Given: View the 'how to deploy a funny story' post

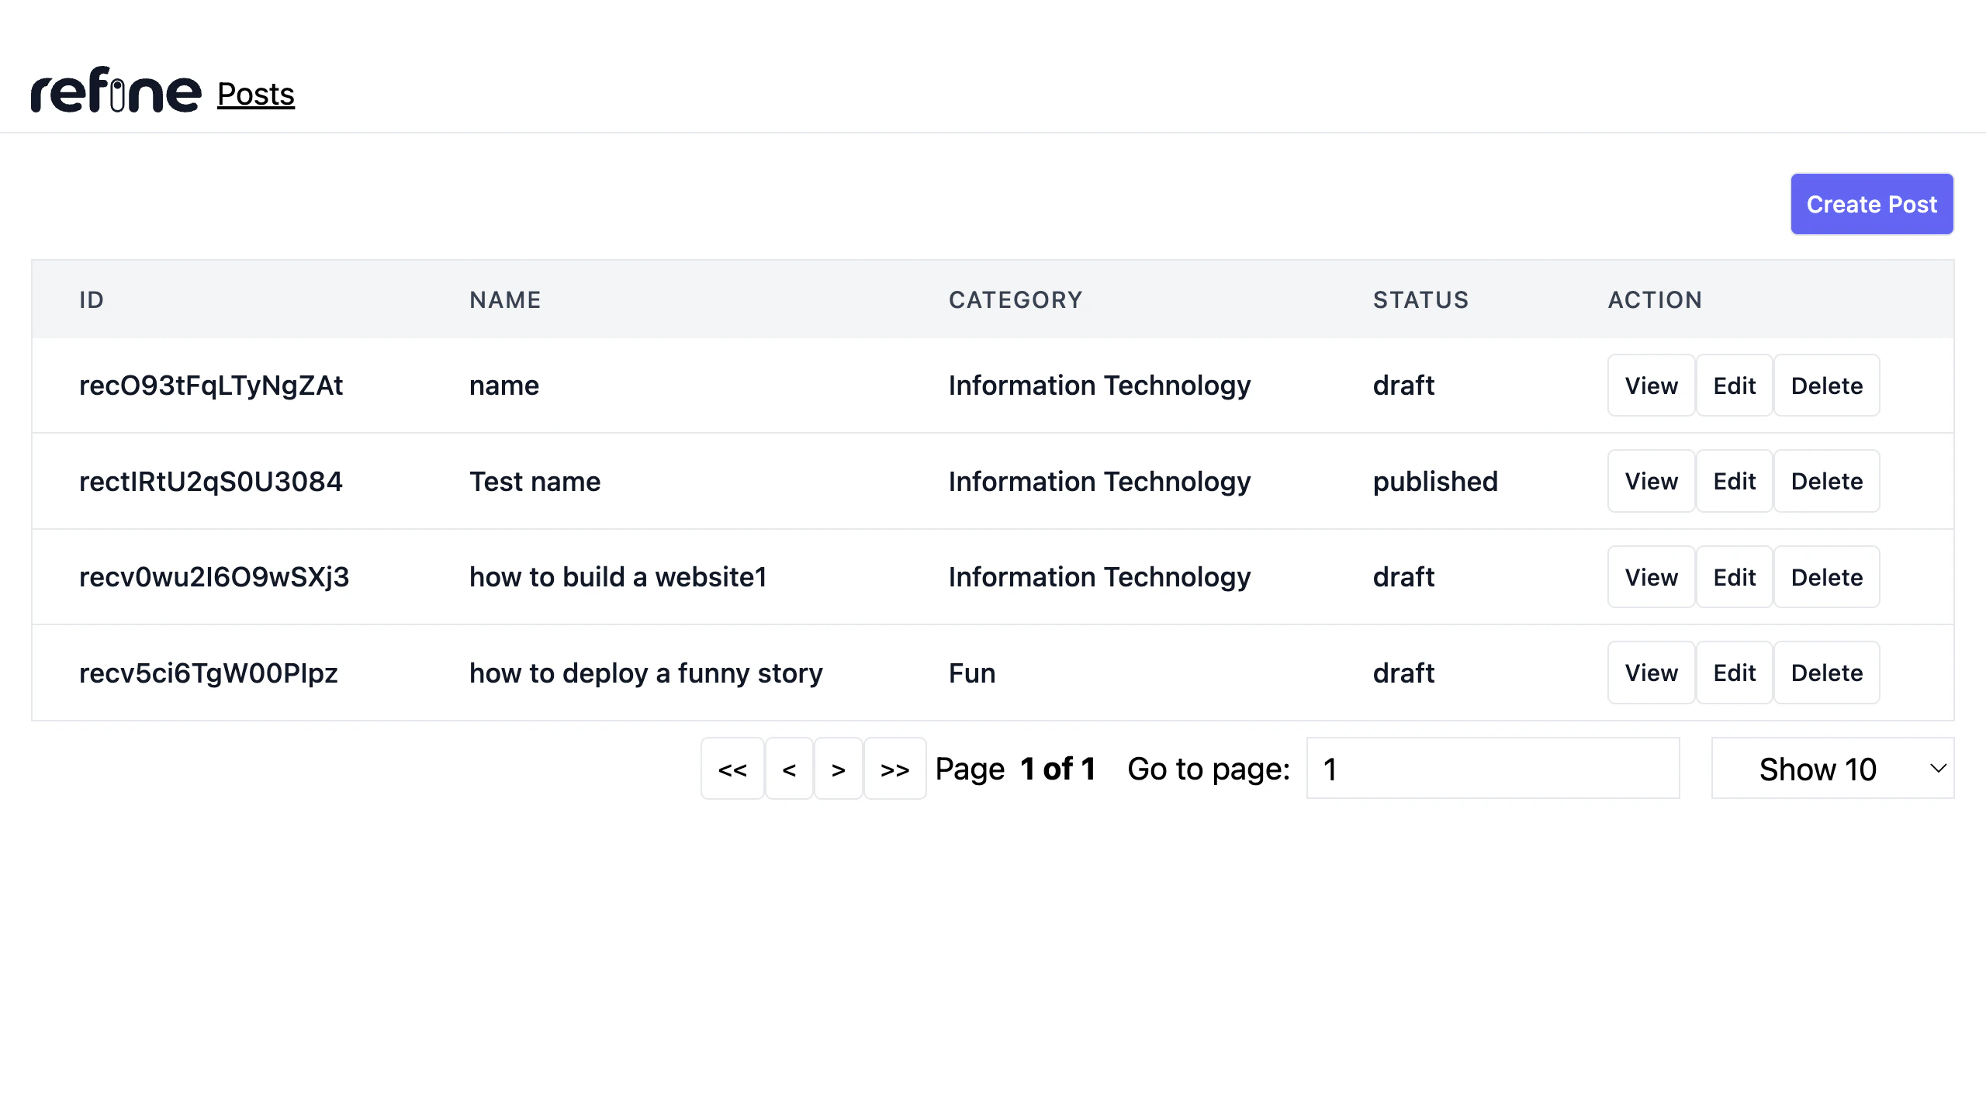Looking at the screenshot, I should click(x=1651, y=673).
